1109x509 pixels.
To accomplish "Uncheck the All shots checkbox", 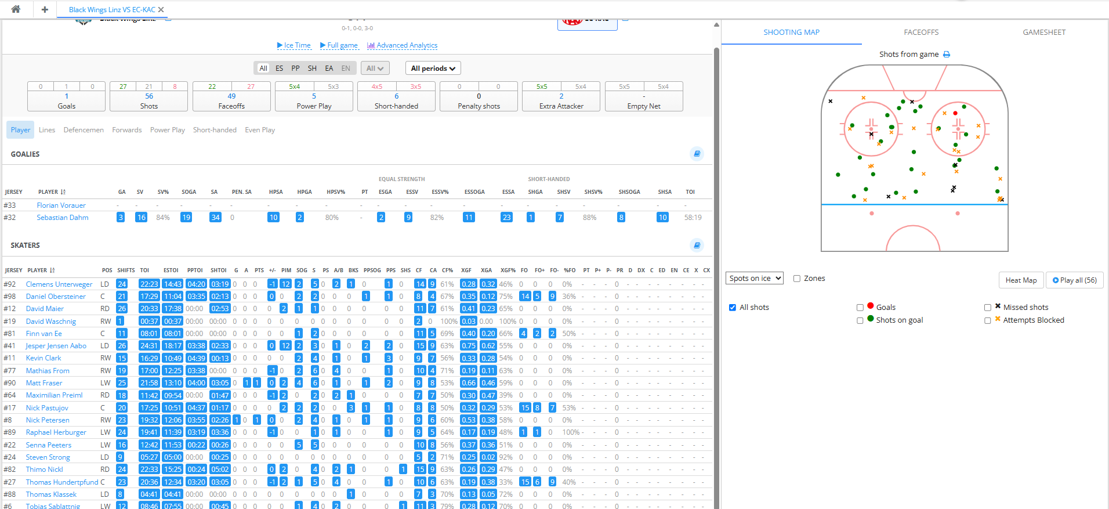I will 733,308.
